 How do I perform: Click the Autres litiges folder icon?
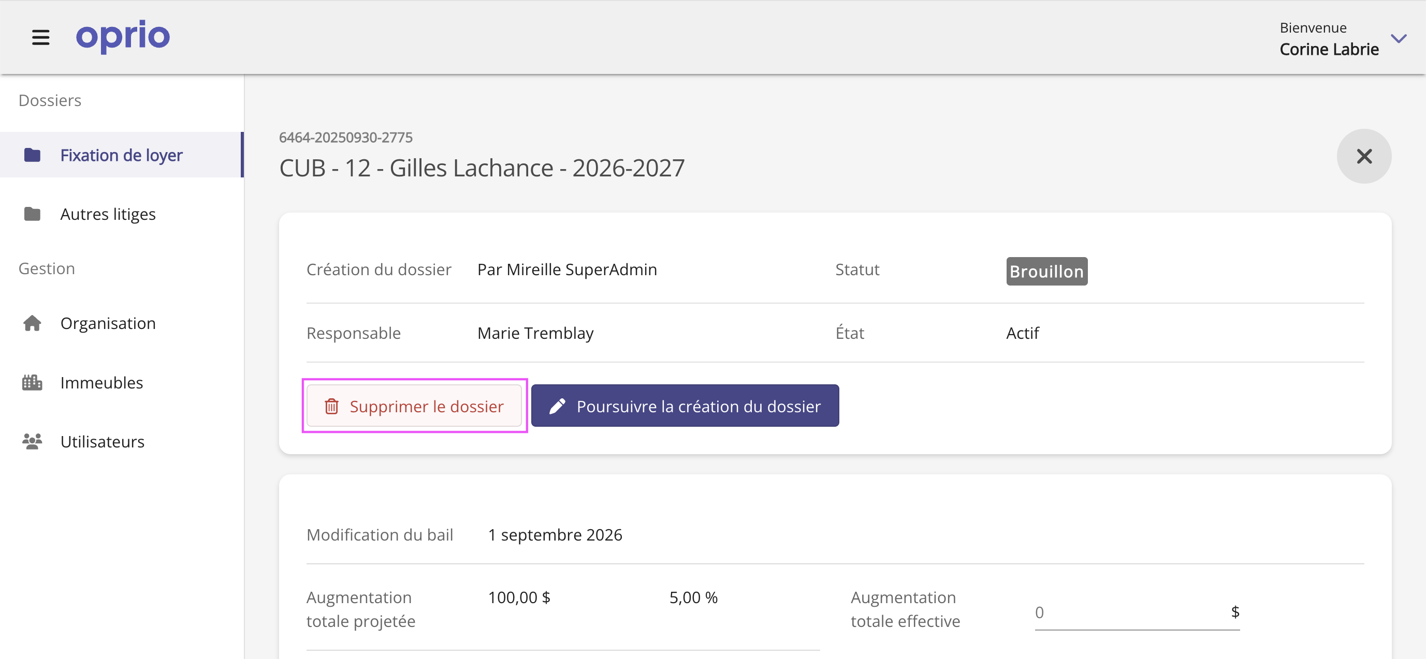[32, 214]
